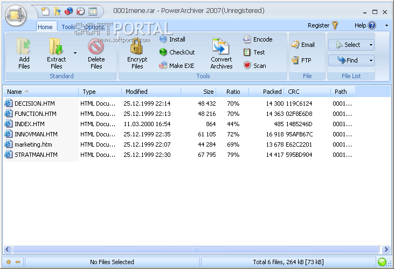394x269 pixels.
Task: Select file STRATMAN.HTM
Action: pos(36,155)
